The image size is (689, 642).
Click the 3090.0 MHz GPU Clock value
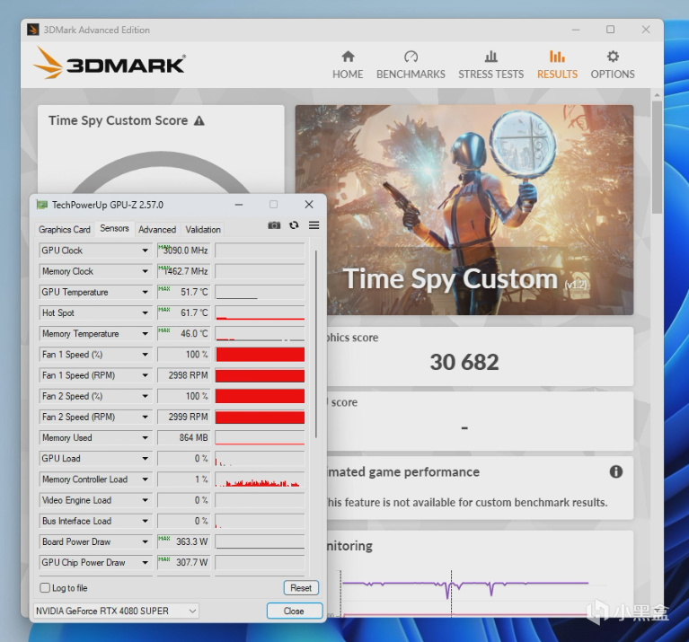183,251
